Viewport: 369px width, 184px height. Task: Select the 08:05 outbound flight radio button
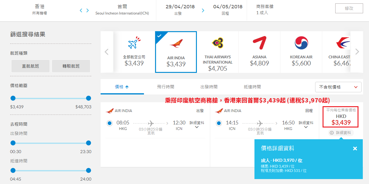point(109,123)
